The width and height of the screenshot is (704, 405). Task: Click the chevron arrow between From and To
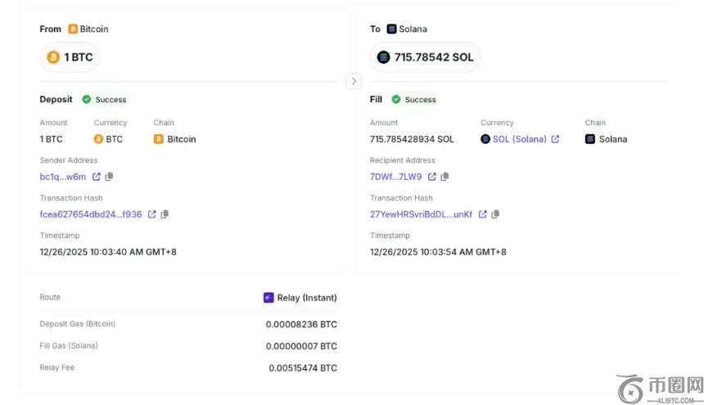[354, 81]
